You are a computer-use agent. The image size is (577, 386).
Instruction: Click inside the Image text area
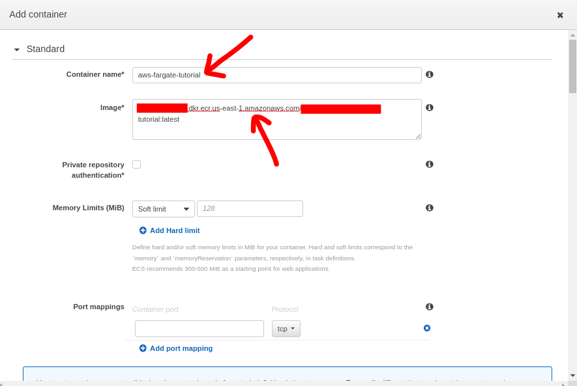(x=276, y=120)
